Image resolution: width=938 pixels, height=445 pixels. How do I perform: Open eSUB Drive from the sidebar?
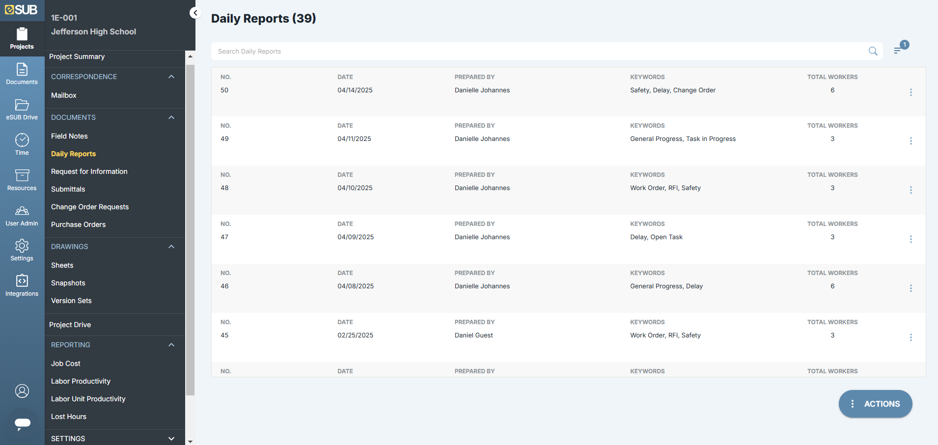pos(22,110)
